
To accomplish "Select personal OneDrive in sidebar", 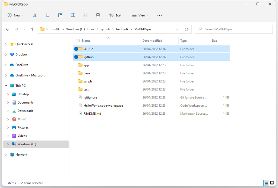I will [22, 65].
